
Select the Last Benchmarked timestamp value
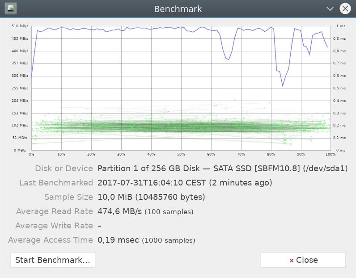(x=184, y=183)
